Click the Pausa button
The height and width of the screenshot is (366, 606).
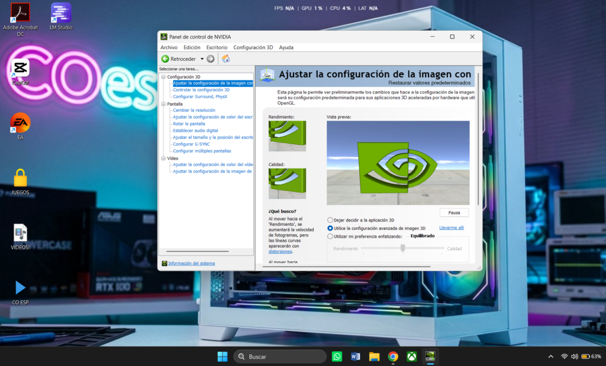click(x=454, y=213)
